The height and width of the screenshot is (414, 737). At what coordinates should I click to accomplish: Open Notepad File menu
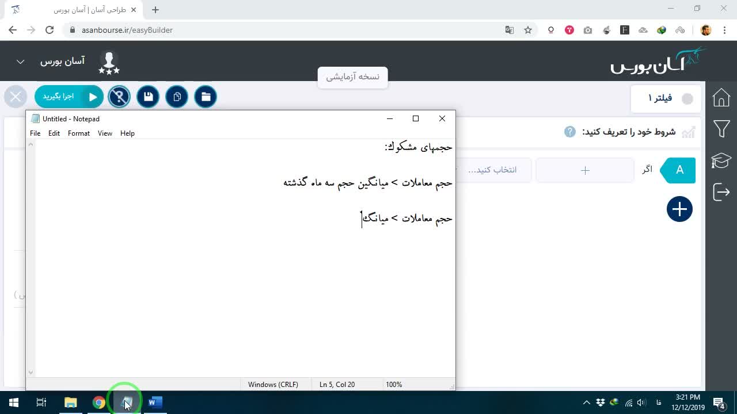pos(35,133)
